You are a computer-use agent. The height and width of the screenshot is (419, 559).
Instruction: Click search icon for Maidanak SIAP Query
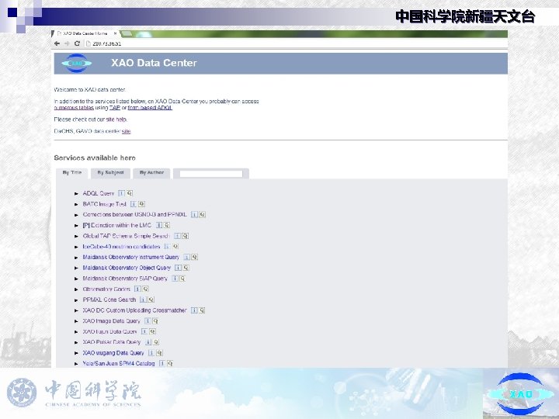click(x=182, y=279)
